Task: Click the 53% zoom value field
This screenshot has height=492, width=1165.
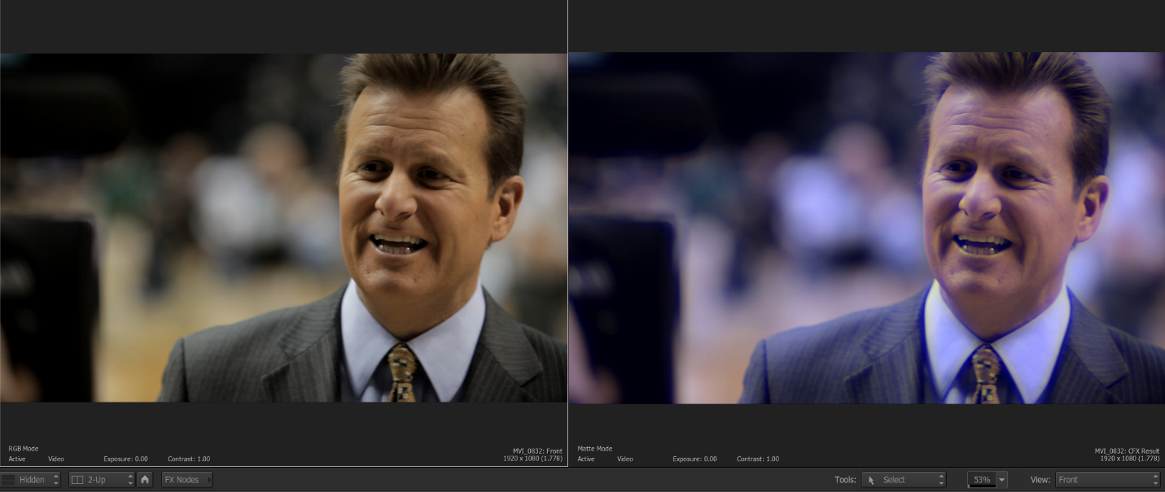Action: pyautogui.click(x=982, y=480)
